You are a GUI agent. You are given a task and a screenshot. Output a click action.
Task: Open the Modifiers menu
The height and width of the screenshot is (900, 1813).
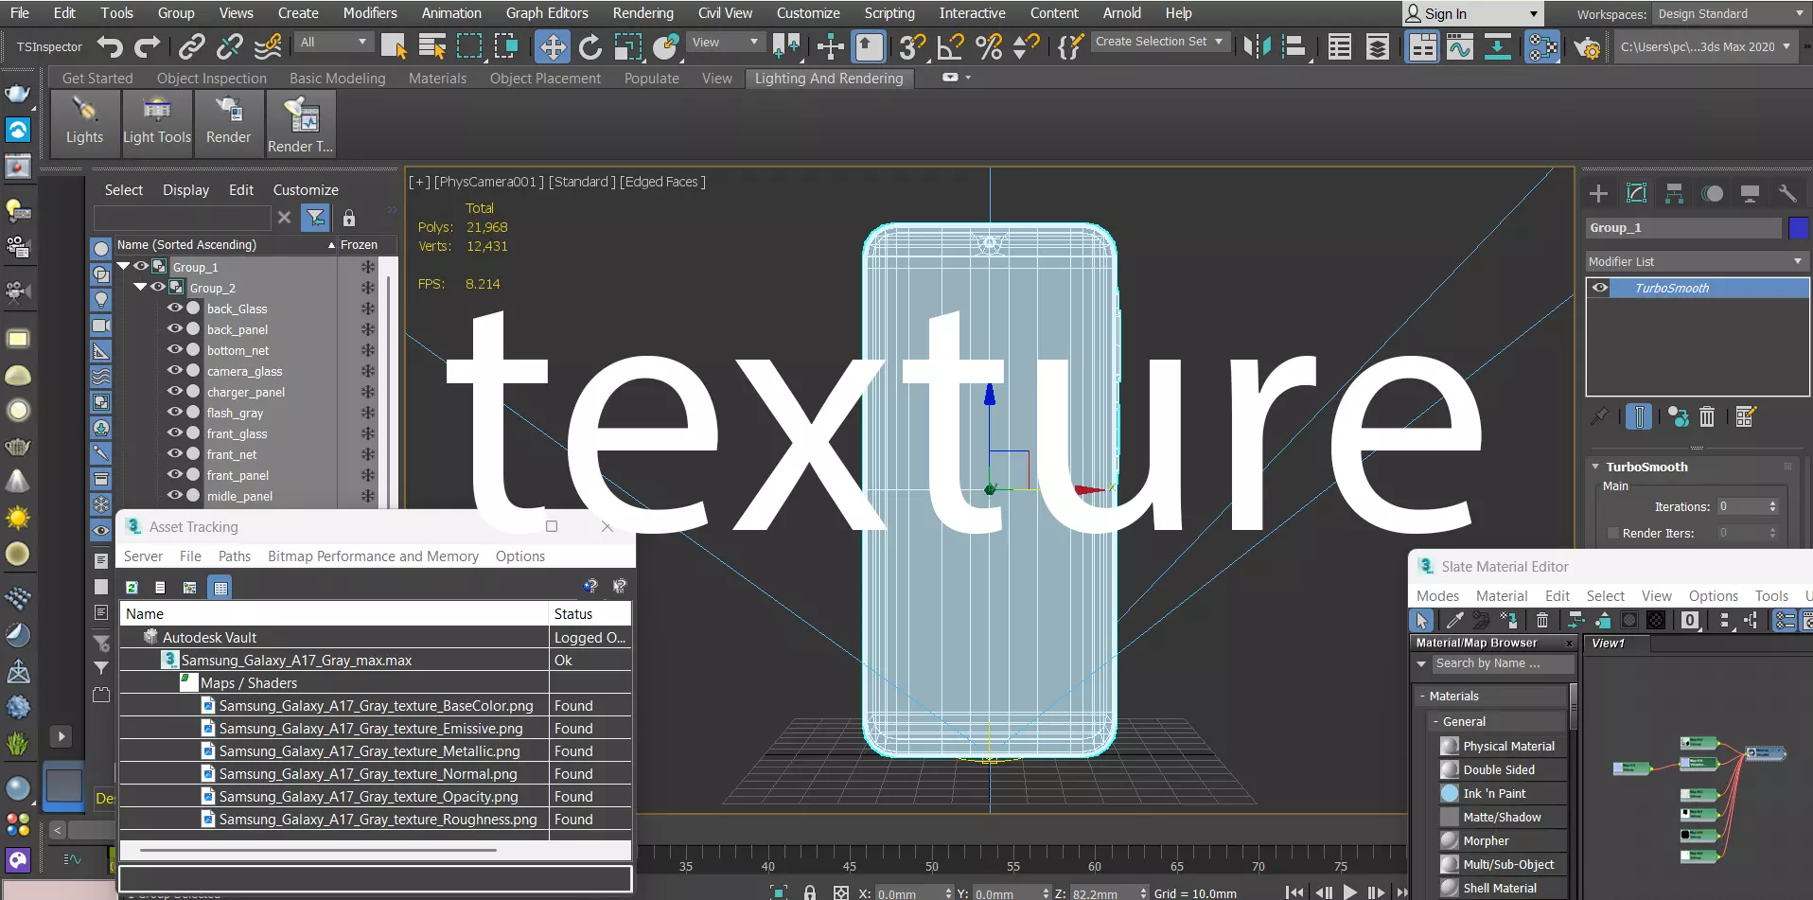click(x=370, y=13)
